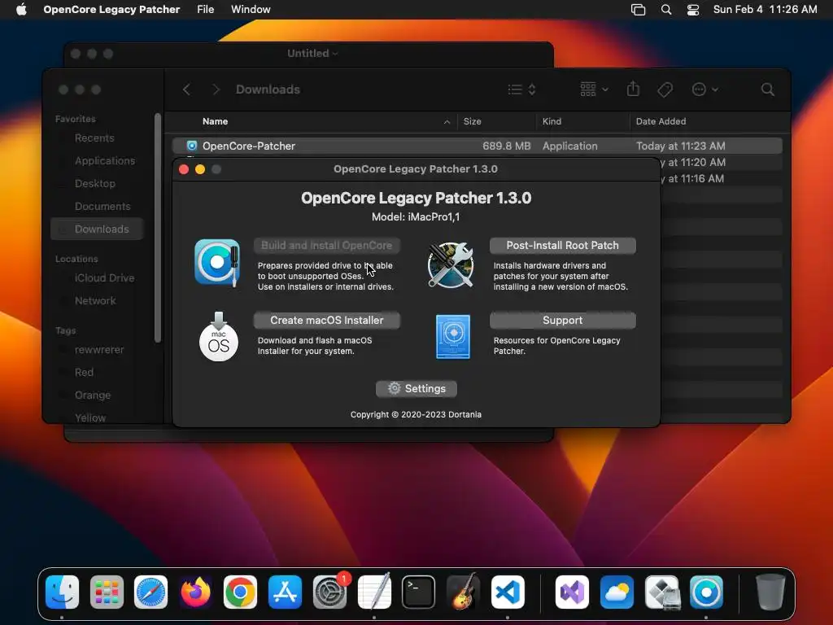This screenshot has height=625, width=833.
Task: Click the Finder search icon
Action: [767, 90]
